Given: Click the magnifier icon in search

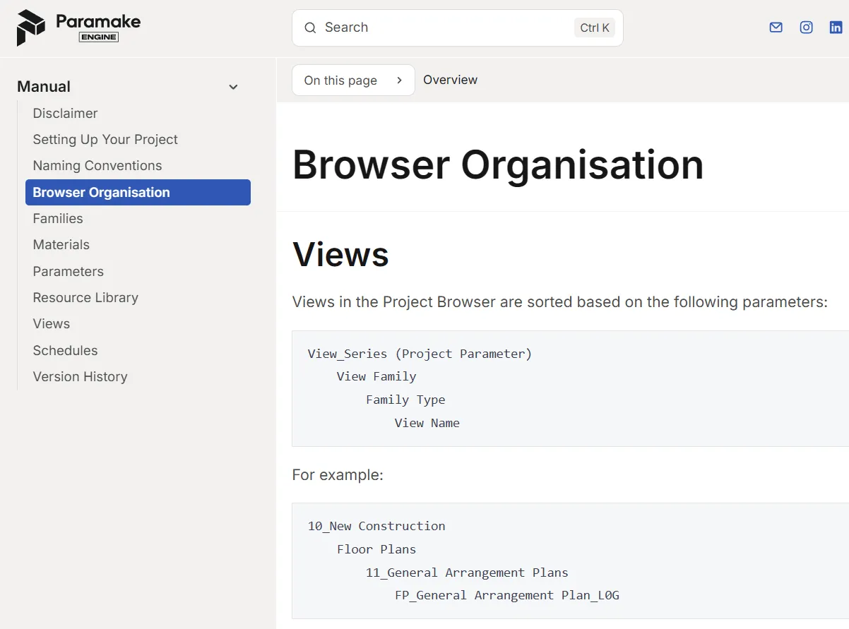Looking at the screenshot, I should coord(309,28).
